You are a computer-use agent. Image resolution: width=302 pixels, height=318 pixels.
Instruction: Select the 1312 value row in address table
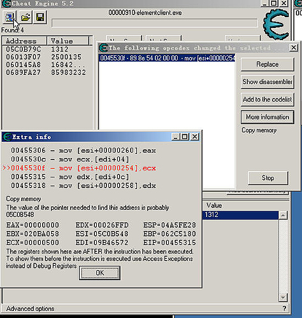click(241, 215)
